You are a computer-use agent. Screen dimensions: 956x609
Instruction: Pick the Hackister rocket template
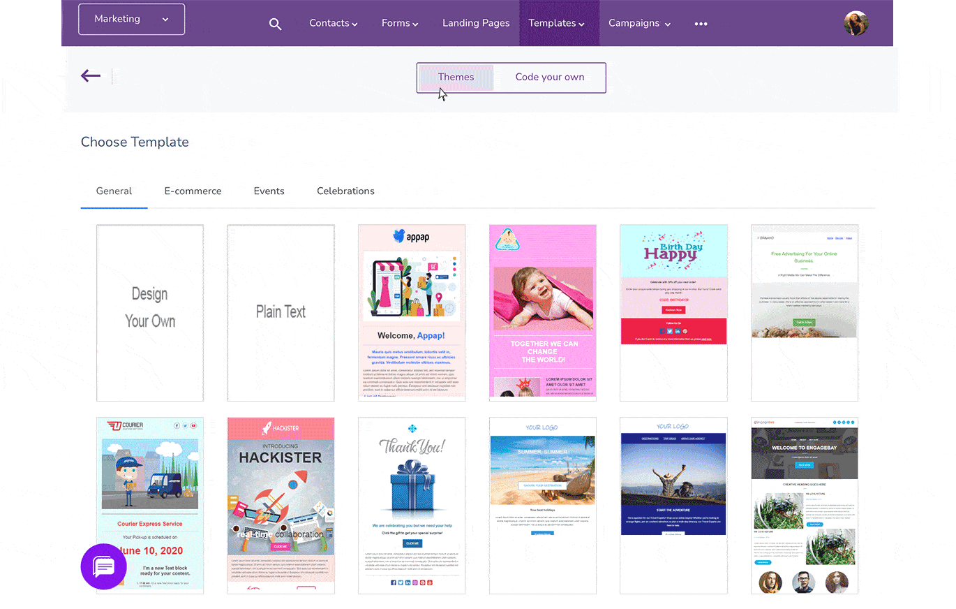coord(281,506)
